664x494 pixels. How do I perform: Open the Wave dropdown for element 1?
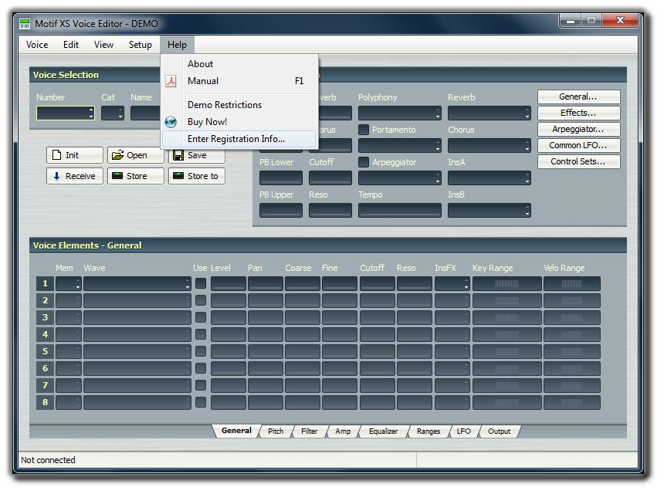tap(137, 283)
